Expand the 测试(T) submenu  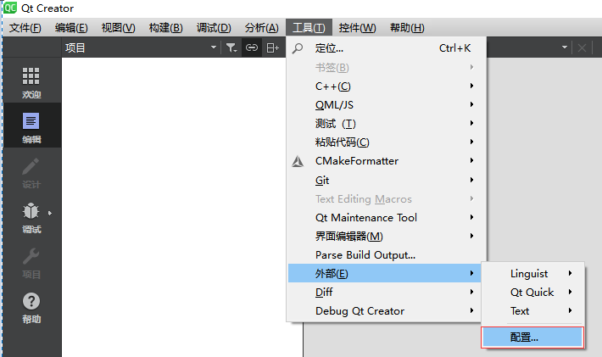(x=387, y=124)
